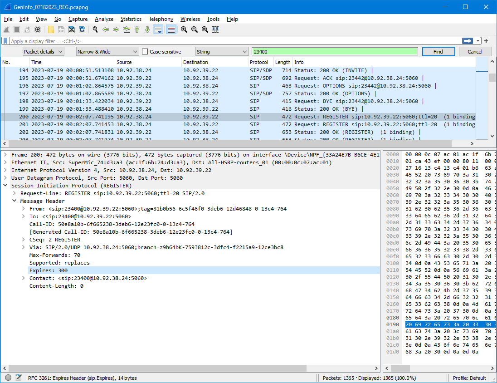Expand the Contact header field
The width and height of the screenshot is (497, 383).
24,278
